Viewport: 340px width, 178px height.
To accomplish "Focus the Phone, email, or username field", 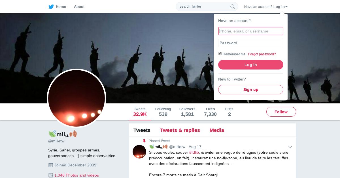I will point(251,31).
